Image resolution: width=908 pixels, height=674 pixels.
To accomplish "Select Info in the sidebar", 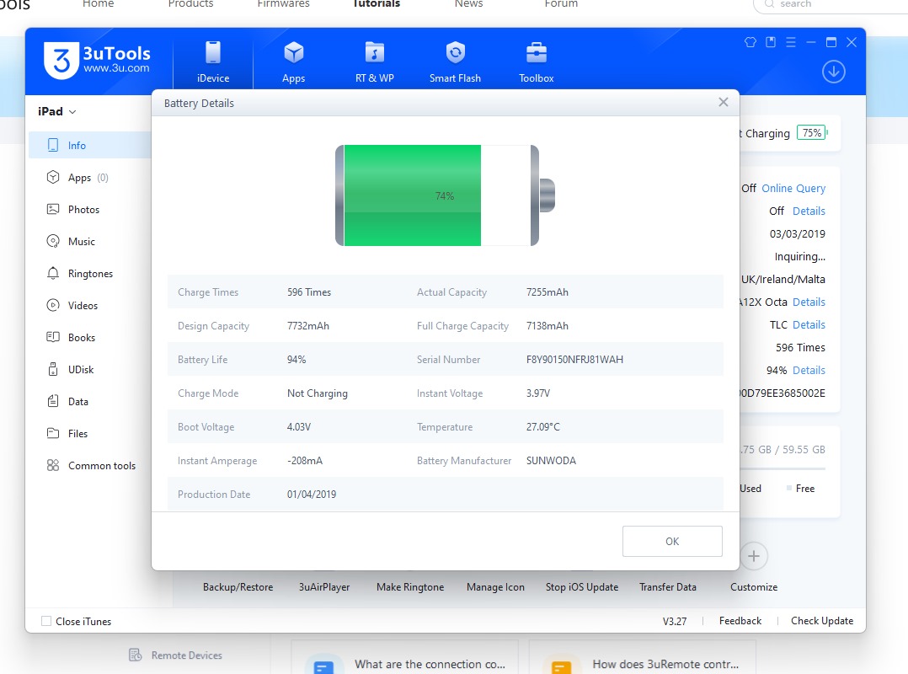I will pos(90,146).
